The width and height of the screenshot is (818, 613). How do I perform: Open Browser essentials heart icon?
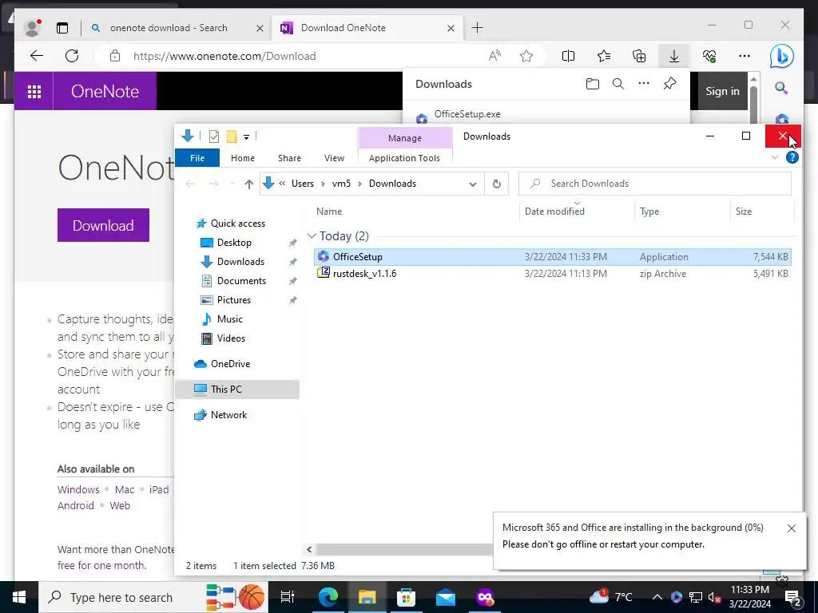[x=709, y=56]
